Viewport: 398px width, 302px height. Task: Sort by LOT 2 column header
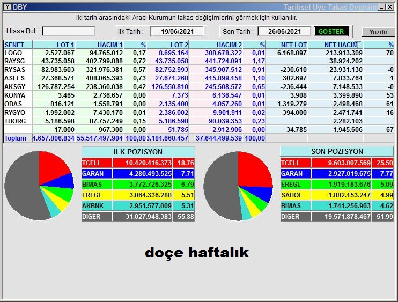(x=167, y=45)
